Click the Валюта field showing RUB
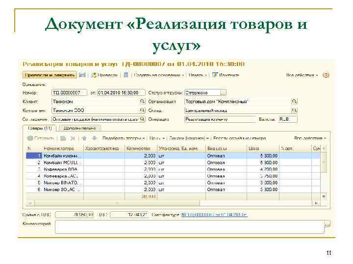353x264 pixels. (288, 119)
